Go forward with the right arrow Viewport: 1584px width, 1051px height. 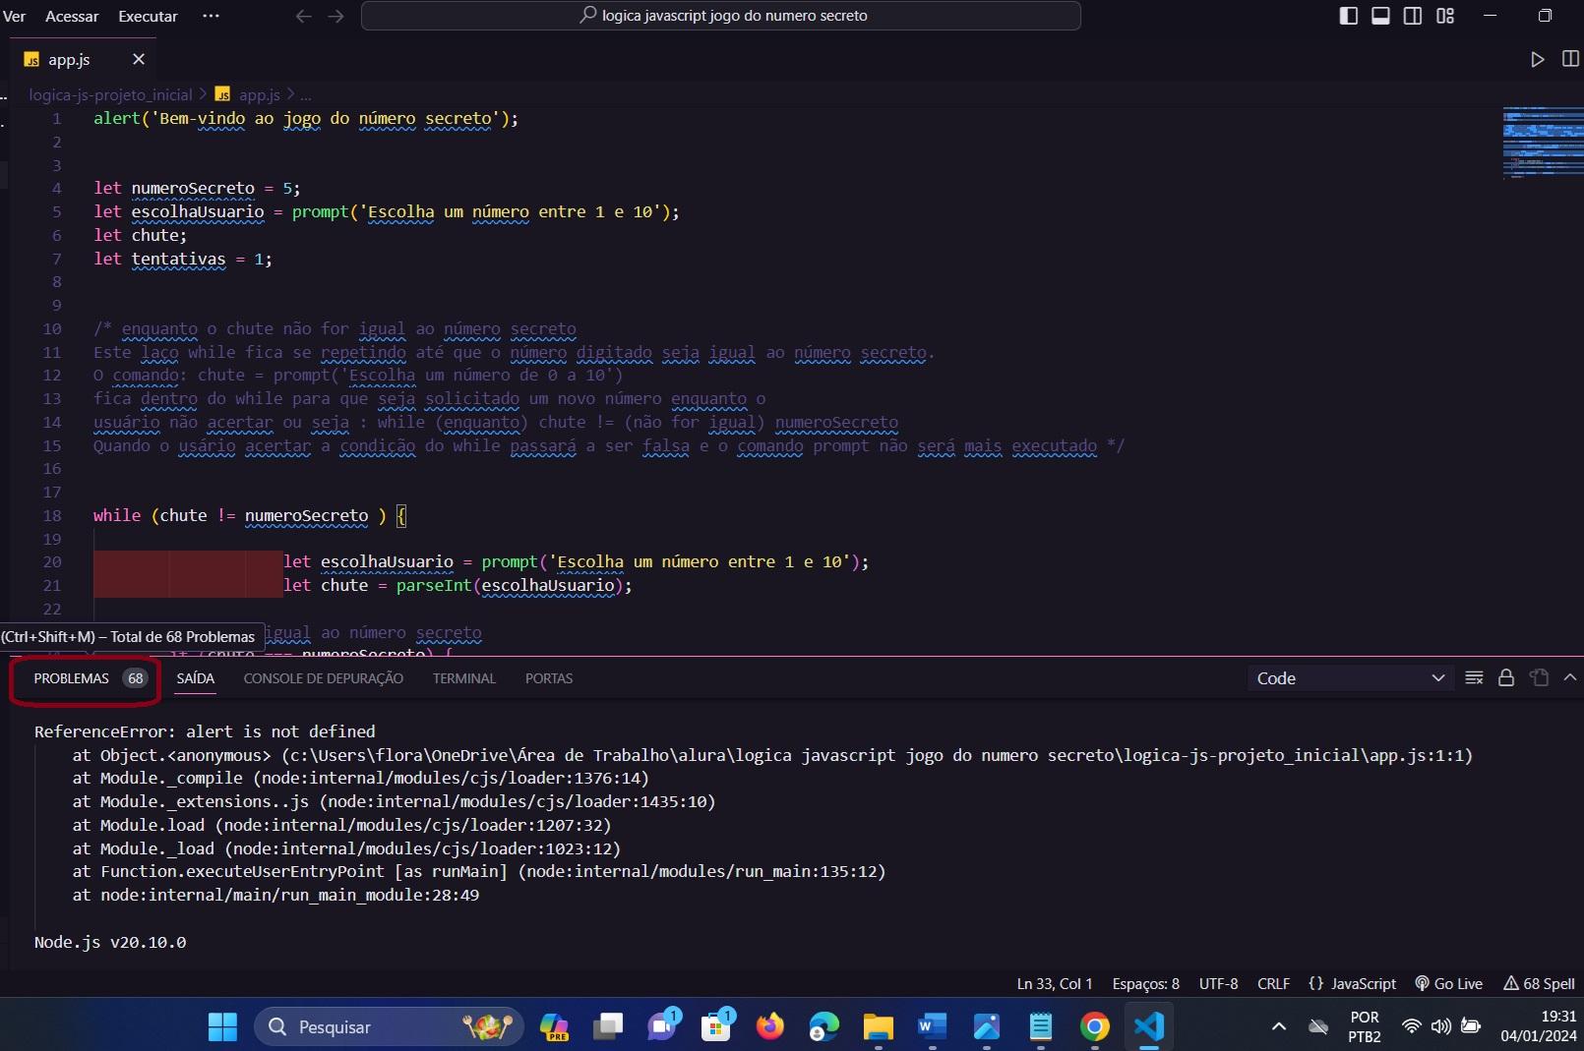[x=336, y=16]
